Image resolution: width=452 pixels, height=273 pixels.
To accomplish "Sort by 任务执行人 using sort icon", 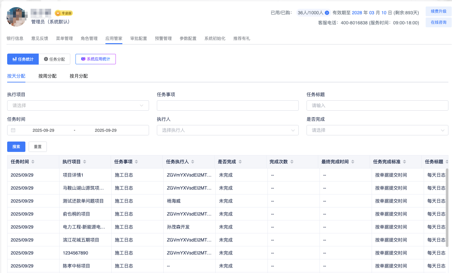I will click(x=193, y=162).
